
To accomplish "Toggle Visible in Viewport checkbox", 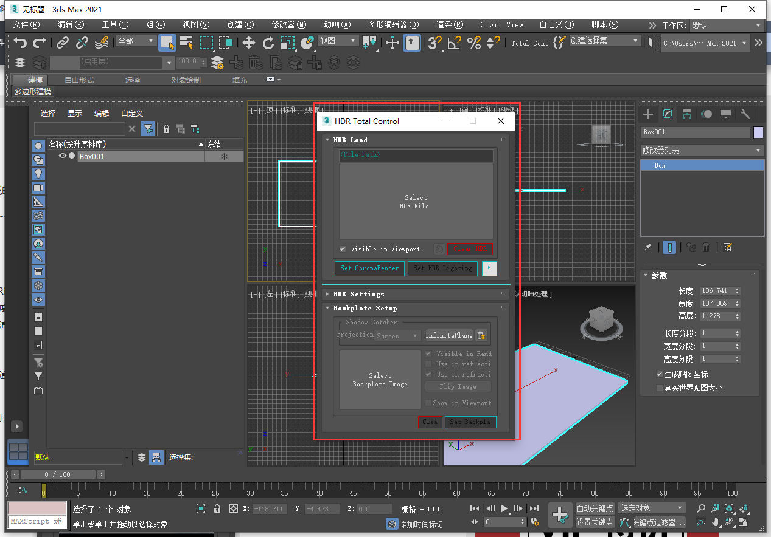I will (343, 249).
